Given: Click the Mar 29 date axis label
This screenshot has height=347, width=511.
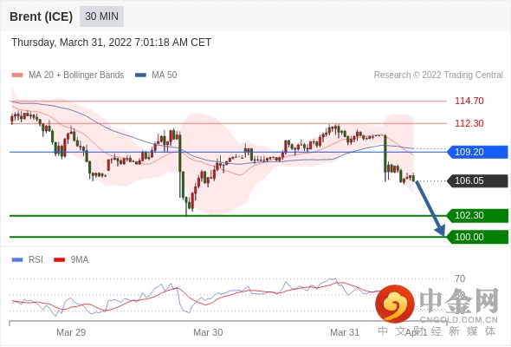Looking at the screenshot, I should point(71,332).
